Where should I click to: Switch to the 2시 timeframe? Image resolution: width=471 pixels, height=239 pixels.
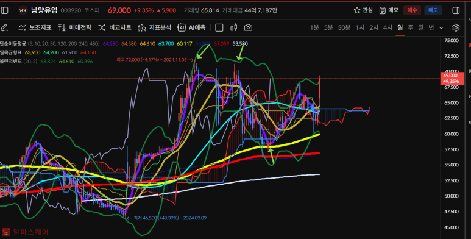coord(374,27)
